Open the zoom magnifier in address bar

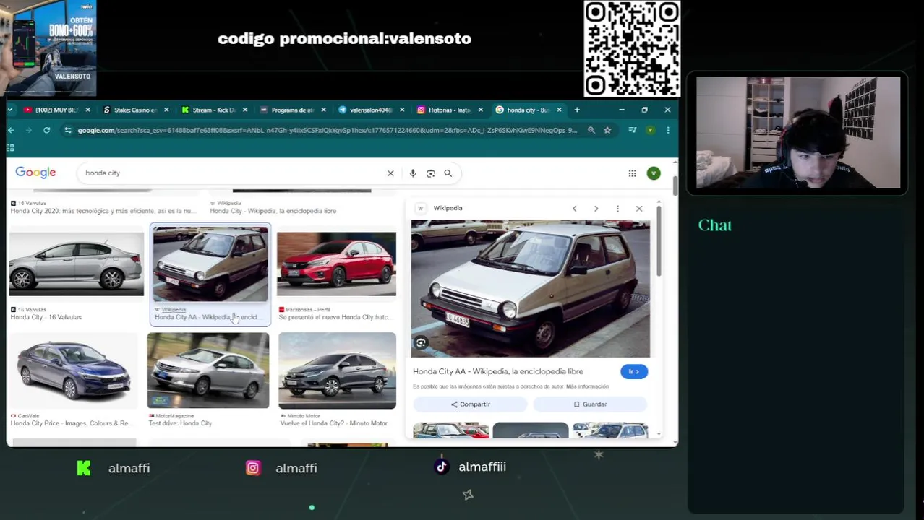(591, 130)
